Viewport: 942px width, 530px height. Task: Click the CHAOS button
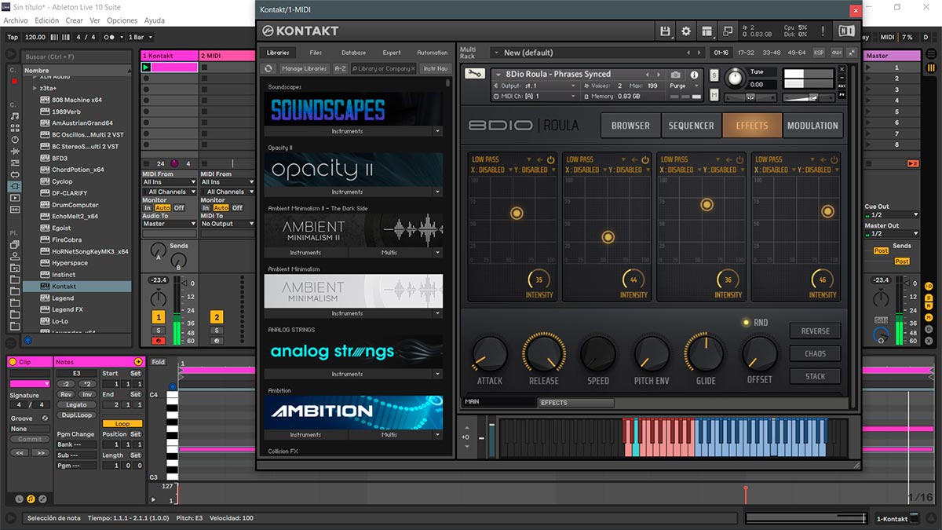[815, 353]
